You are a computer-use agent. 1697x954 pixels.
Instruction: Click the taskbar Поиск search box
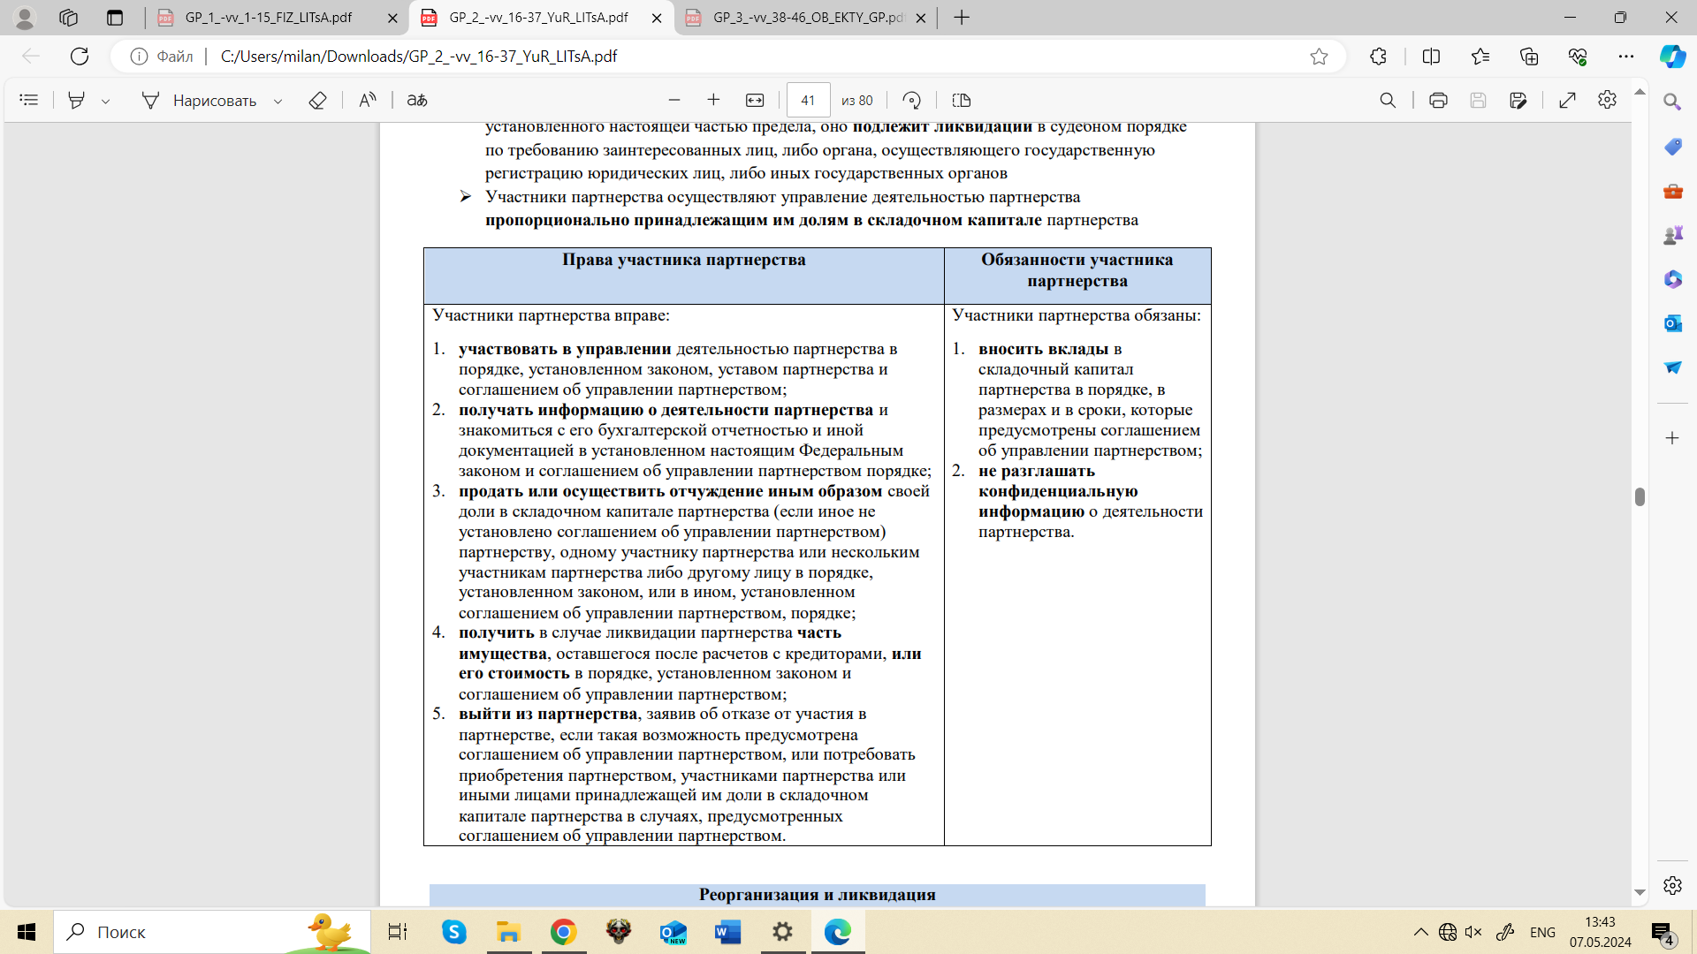pos(212,932)
